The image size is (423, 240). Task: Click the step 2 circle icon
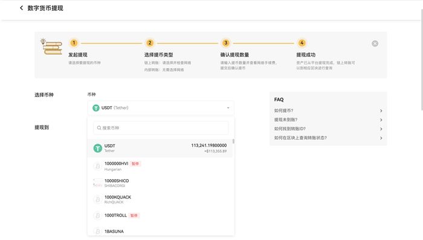(150, 43)
